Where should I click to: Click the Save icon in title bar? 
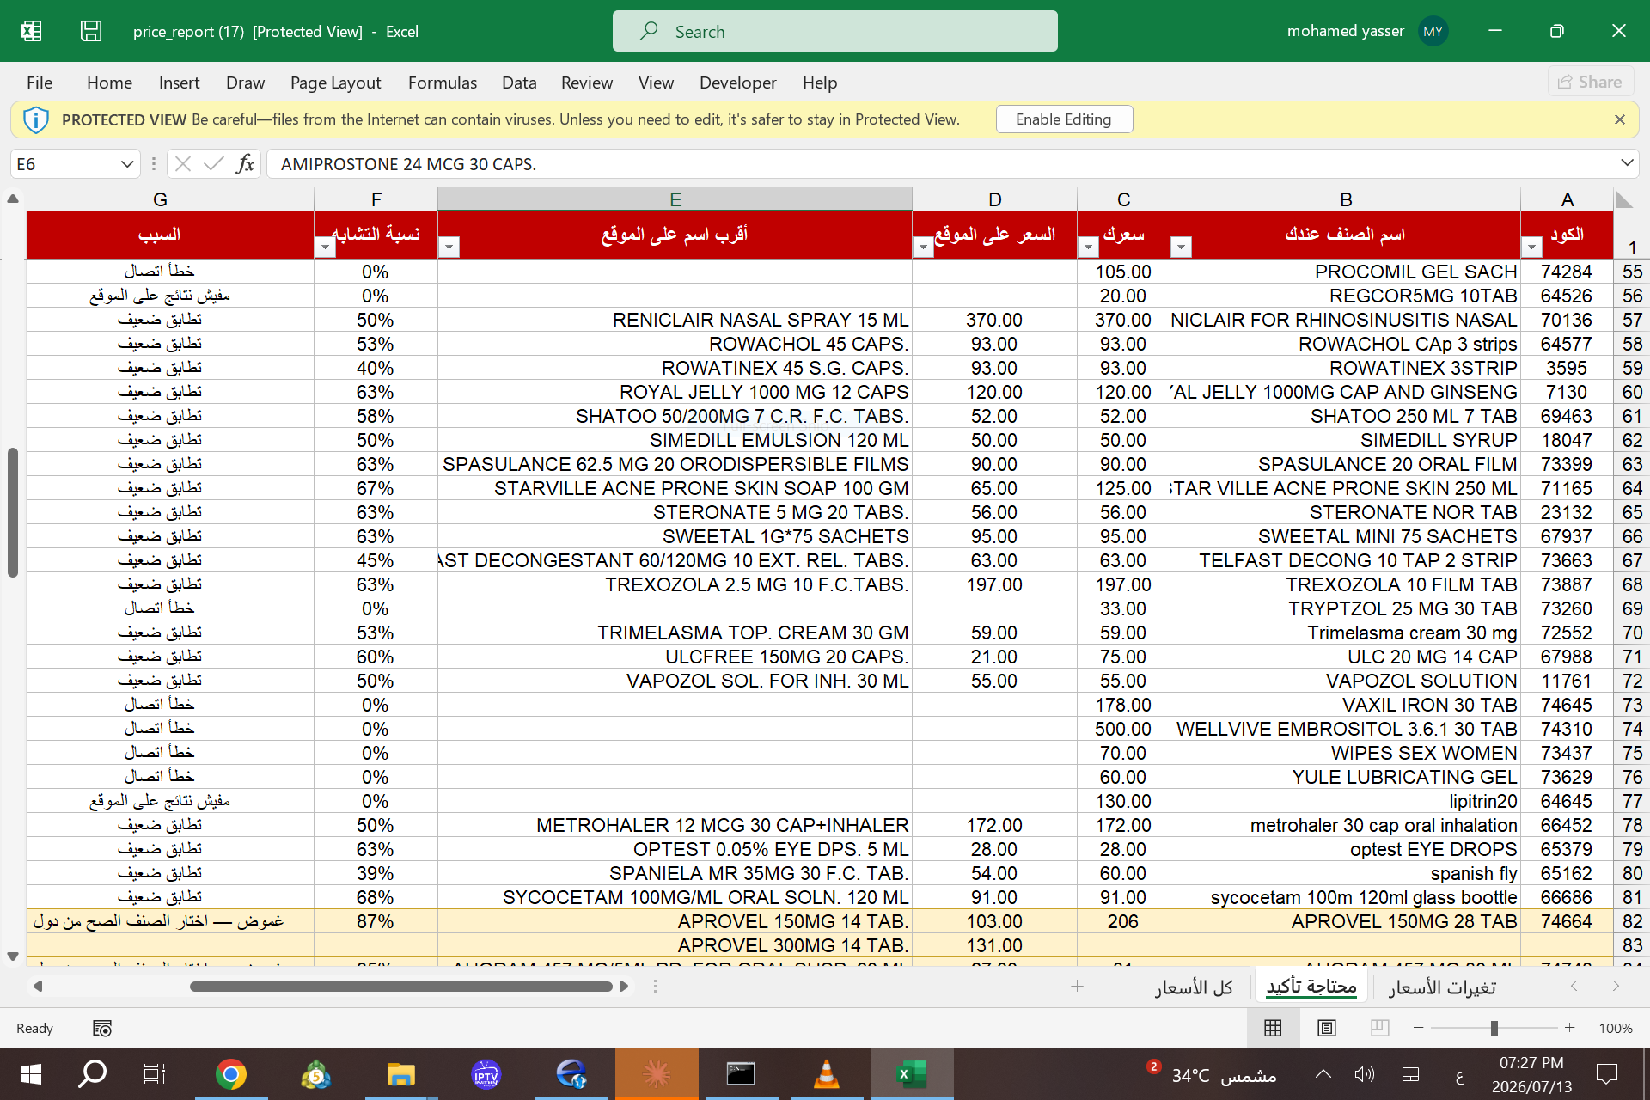point(91,31)
